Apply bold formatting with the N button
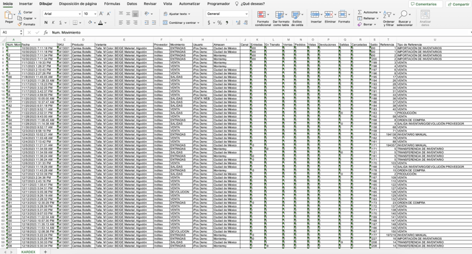This screenshot has width=472, height=254. pyautogui.click(x=46, y=23)
